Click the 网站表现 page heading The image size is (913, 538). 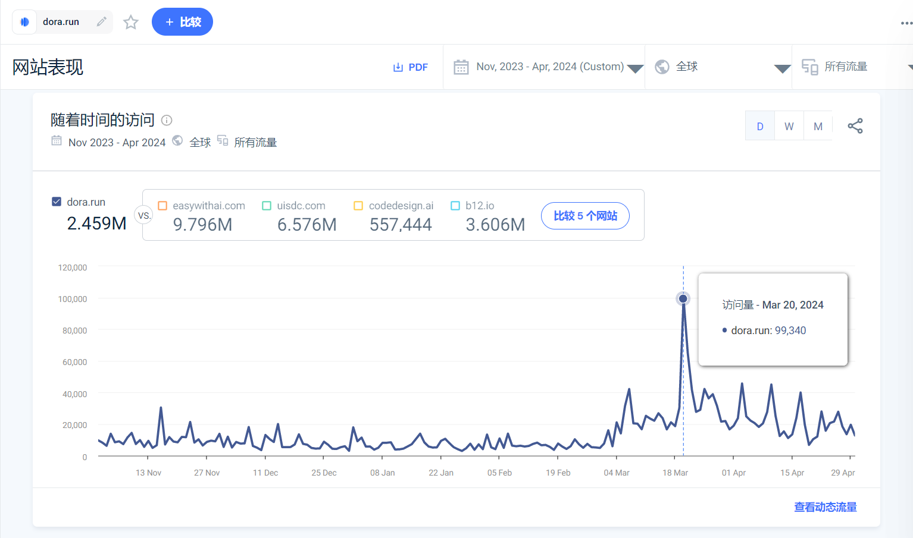point(48,67)
